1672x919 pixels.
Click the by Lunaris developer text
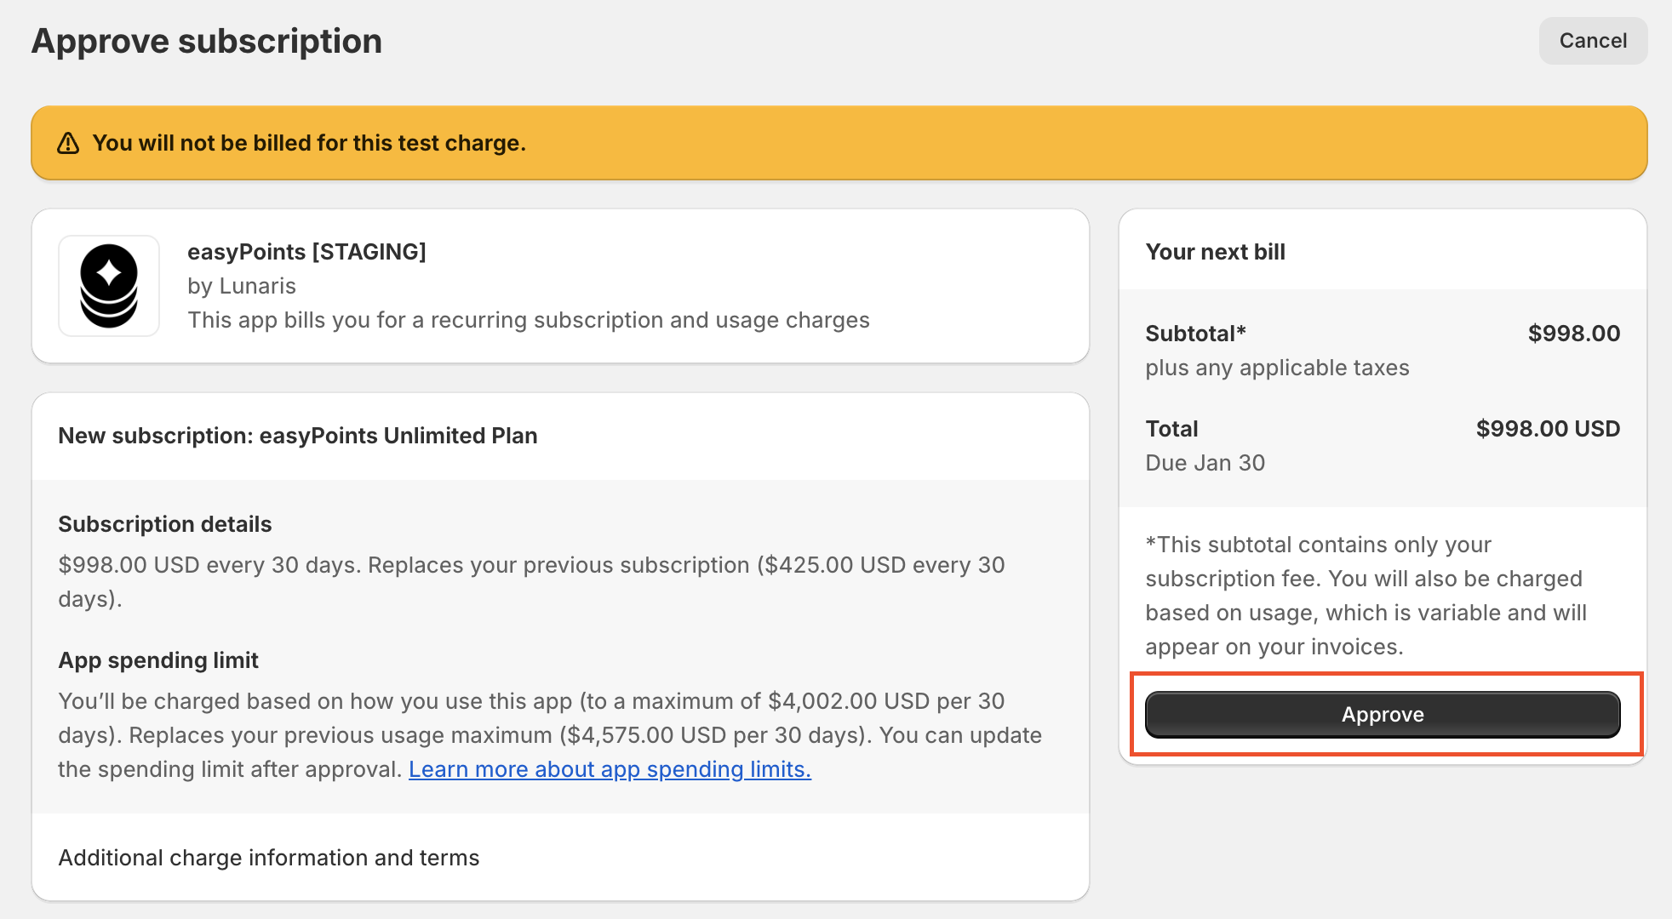click(242, 286)
